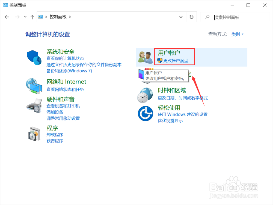Expand address bar history dropdown
The image size is (273, 205).
(x=181, y=17)
